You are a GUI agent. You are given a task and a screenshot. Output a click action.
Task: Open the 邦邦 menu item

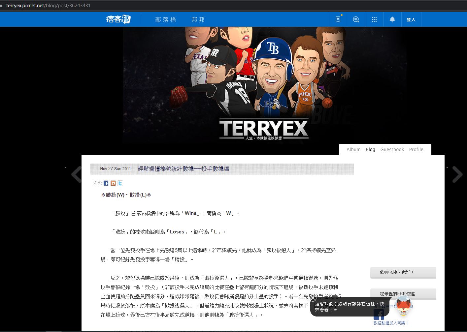(x=198, y=20)
